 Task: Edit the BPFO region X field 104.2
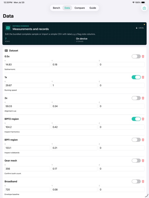(x=27, y=127)
